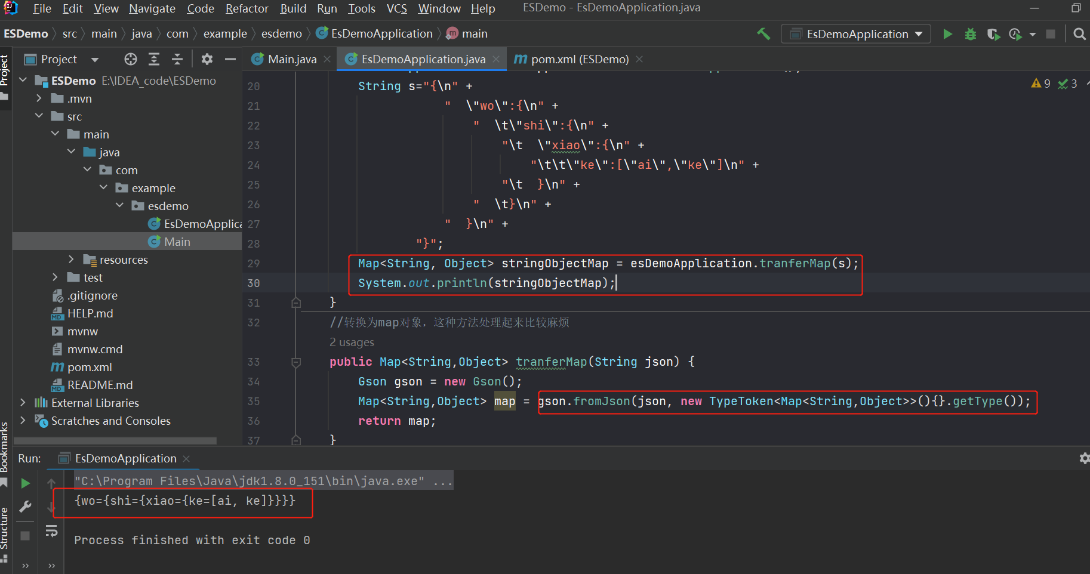Screen dimensions: 1090x574
Task: Expand External Libraries node
Action: (23, 402)
